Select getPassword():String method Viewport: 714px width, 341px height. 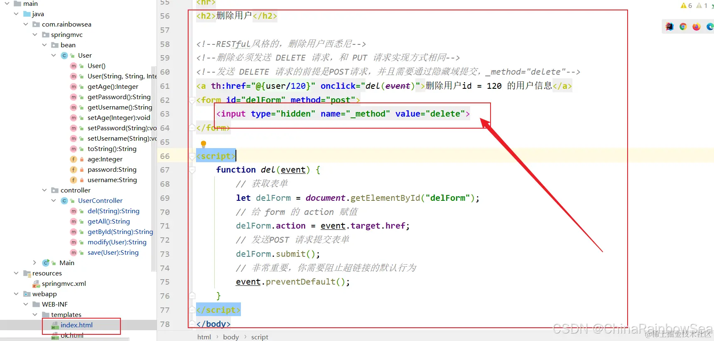pos(119,97)
